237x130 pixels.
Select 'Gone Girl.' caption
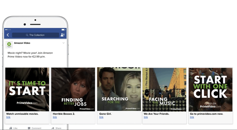[x=105, y=114]
